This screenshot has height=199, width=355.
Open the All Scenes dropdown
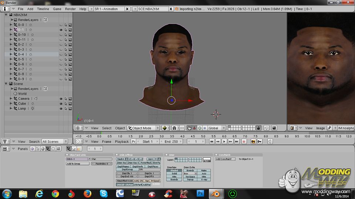pos(55,141)
